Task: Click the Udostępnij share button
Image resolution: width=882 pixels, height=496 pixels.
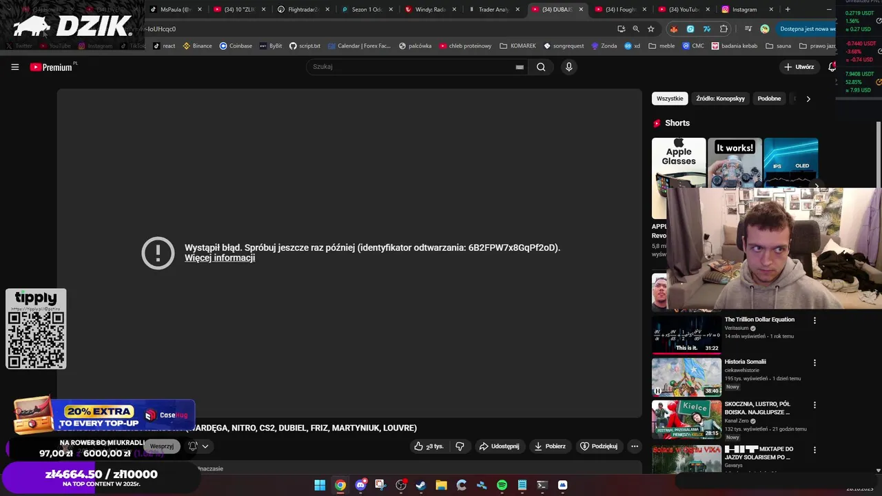Action: [x=499, y=446]
